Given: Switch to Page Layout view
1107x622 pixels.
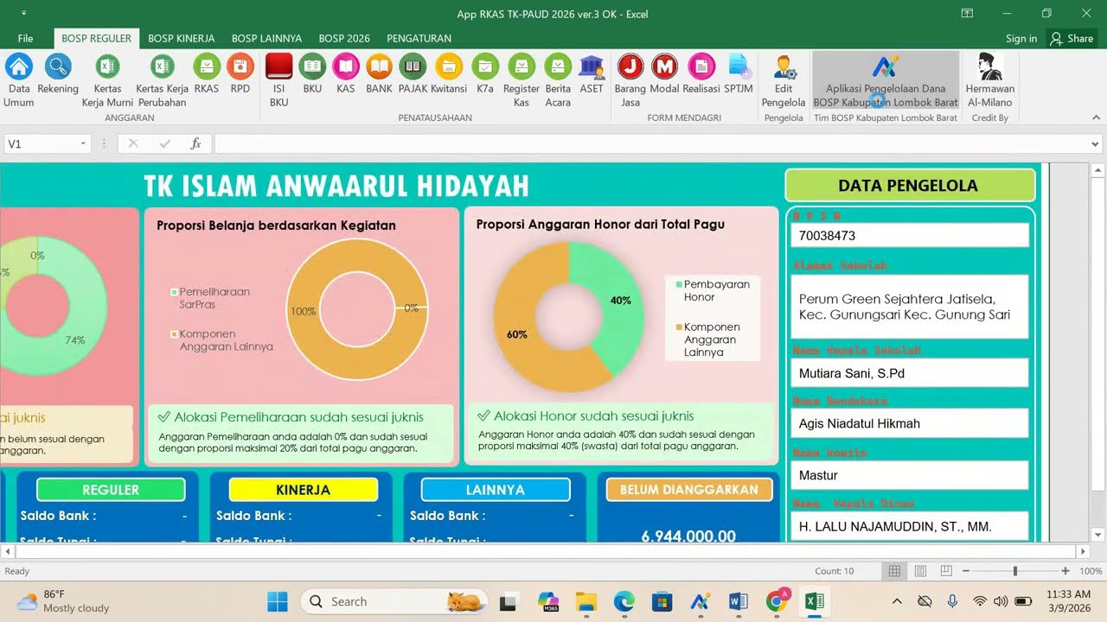Looking at the screenshot, I should pos(920,571).
